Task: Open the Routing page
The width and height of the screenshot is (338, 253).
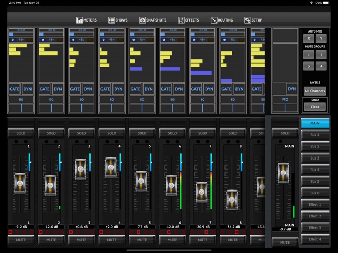Action: 222,20
